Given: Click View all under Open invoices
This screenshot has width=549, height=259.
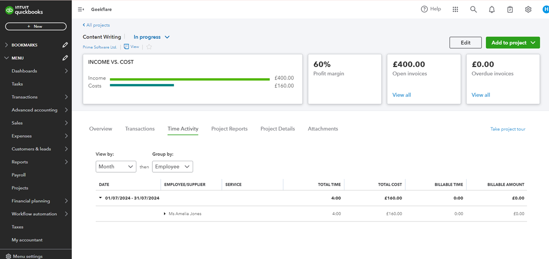Looking at the screenshot, I should 402,95.
